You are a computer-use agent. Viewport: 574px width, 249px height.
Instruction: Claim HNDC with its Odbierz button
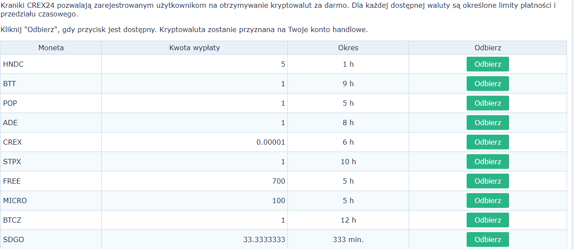pos(487,64)
